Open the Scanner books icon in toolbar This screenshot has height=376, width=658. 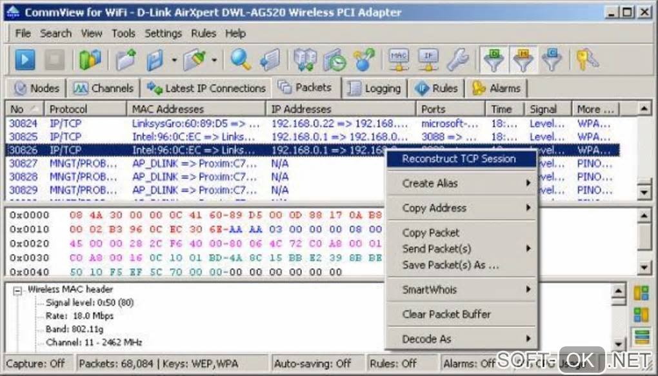pos(90,59)
